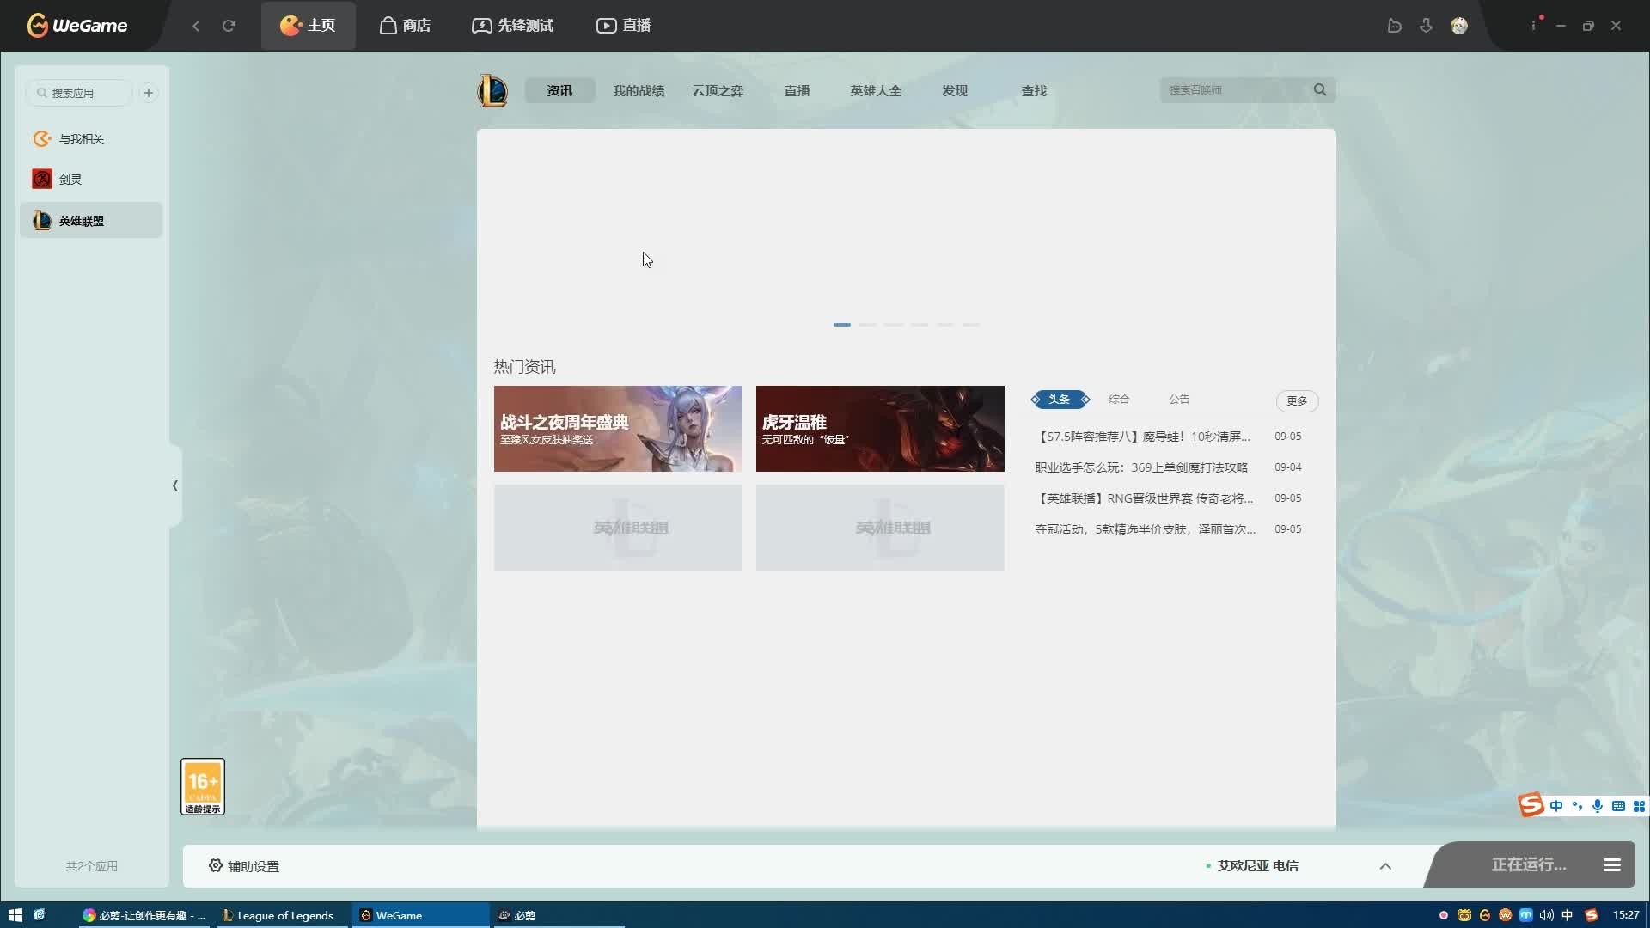Switch to 发现 tab
This screenshot has height=928, width=1650.
955,90
